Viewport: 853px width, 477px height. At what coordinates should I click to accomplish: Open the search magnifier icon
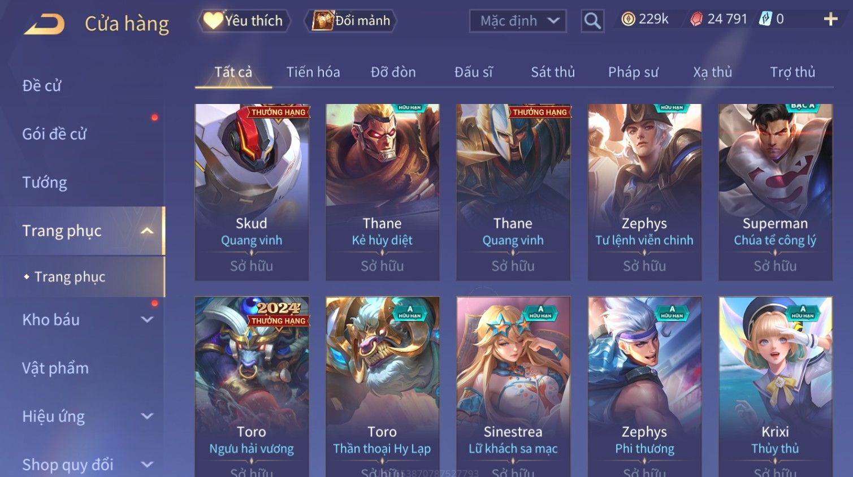coord(592,21)
